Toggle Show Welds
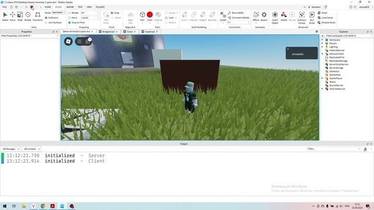Image resolution: width=374 pixels, height=210 pixels. (236, 13)
